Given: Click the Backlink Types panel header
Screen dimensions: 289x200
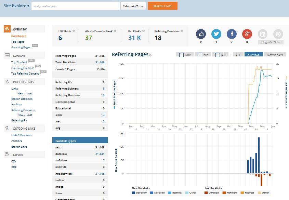Looking at the screenshot, I should (80, 140).
